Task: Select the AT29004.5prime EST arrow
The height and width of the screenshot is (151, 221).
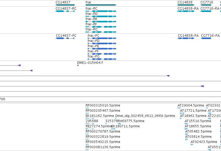Action: tap(179, 108)
